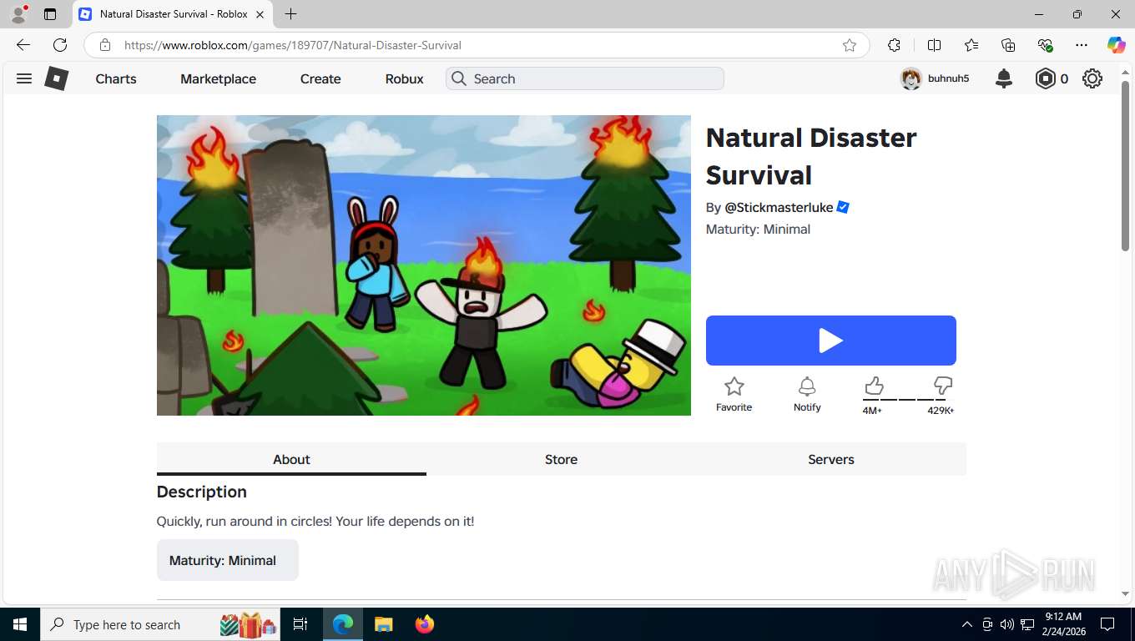Open the Windows Start menu

pyautogui.click(x=19, y=624)
